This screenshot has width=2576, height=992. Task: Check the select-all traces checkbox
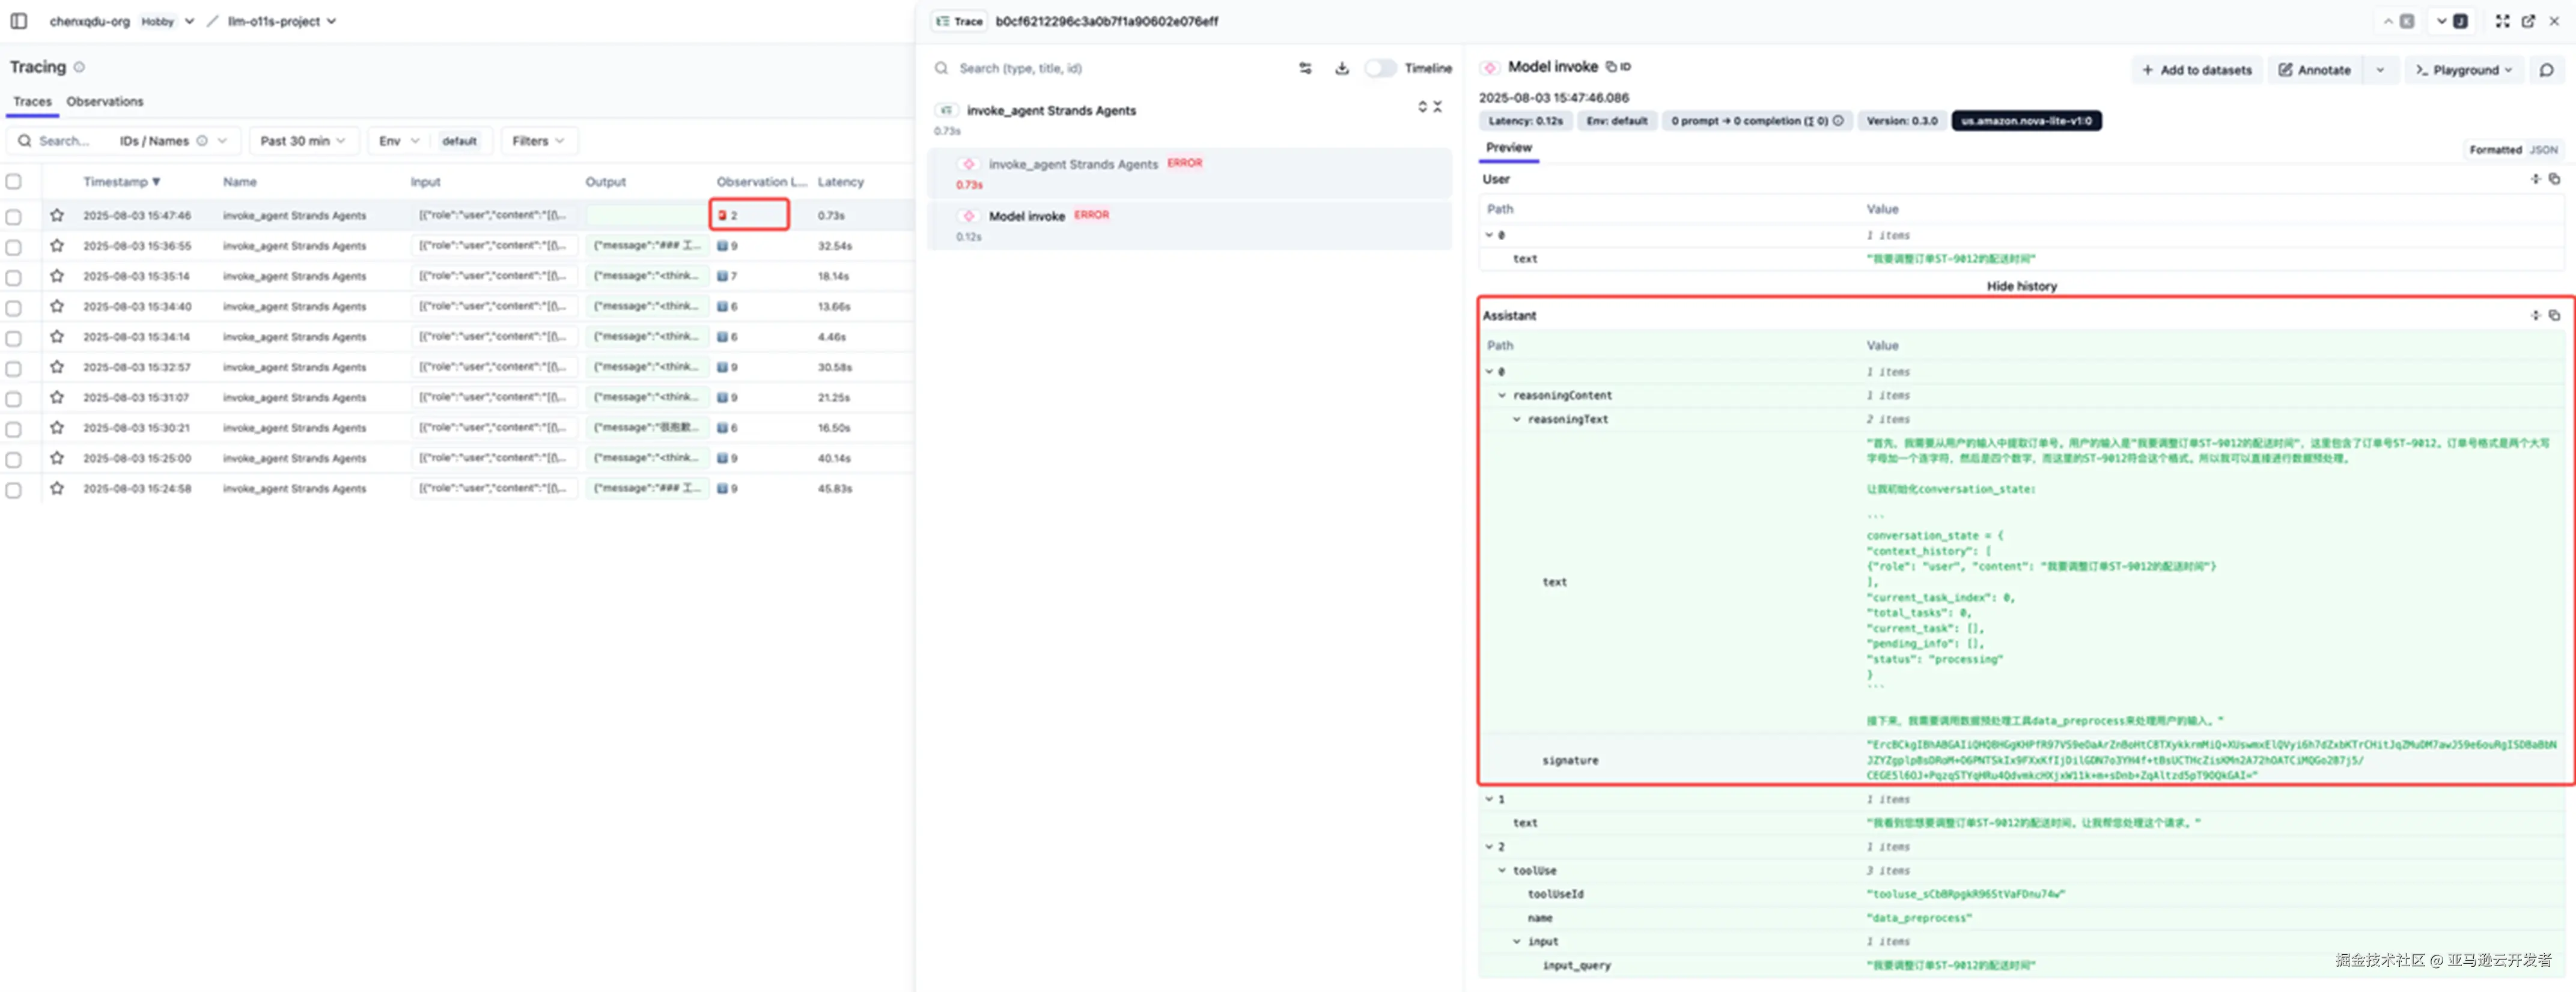coord(14,182)
